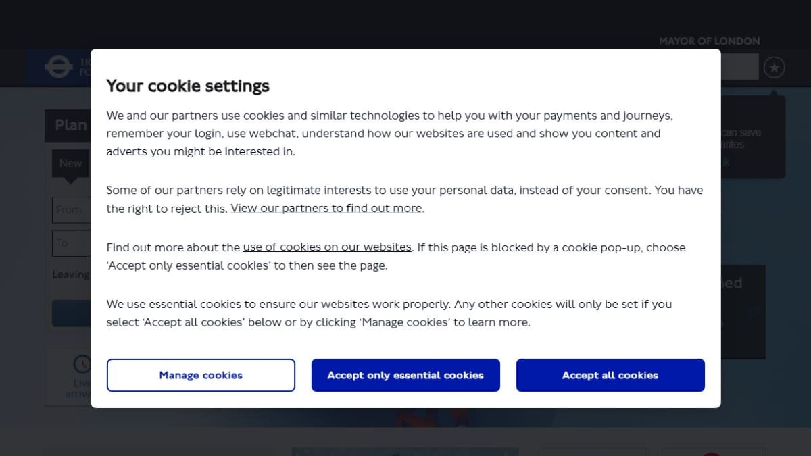Open the Manage cookies options
The image size is (811, 456).
click(201, 375)
